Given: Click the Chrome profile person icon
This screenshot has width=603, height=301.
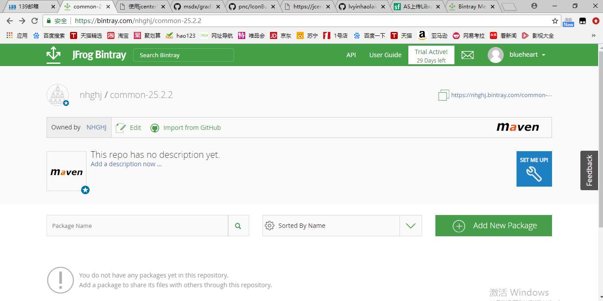Looking at the screenshot, I should coord(534,6).
